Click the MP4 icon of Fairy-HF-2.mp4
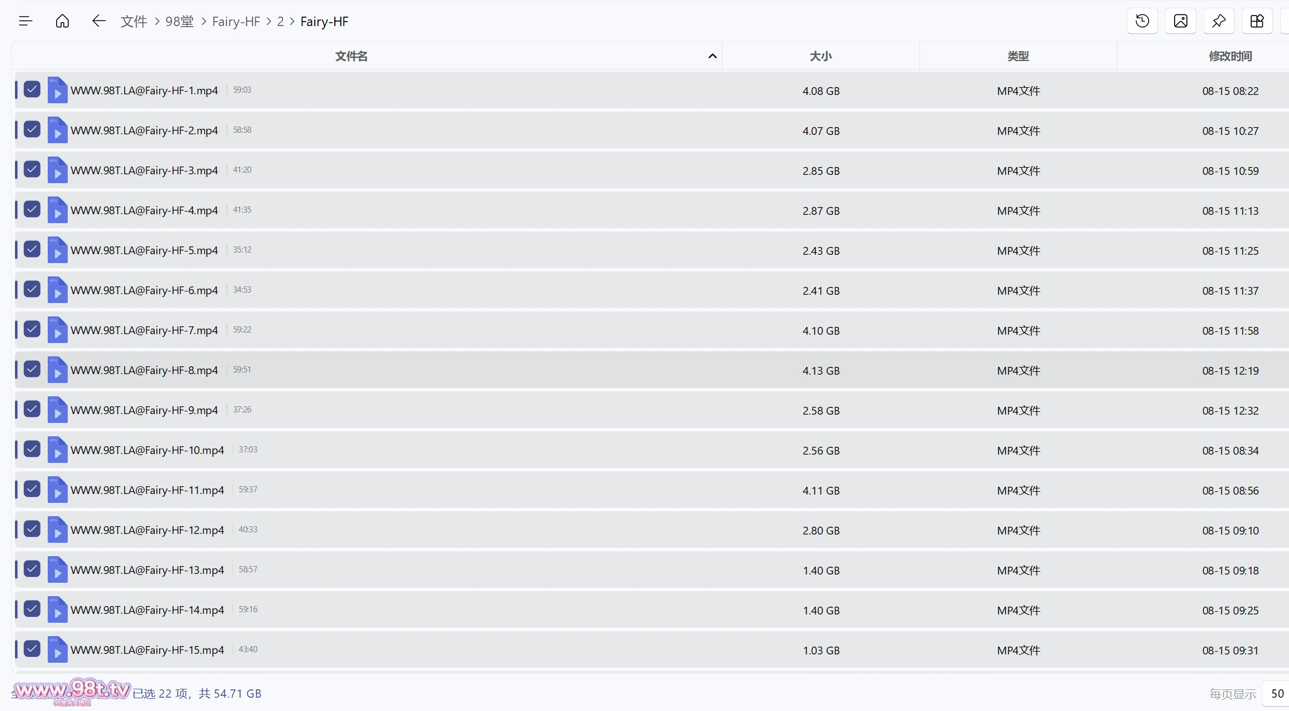The width and height of the screenshot is (1289, 711). (x=57, y=130)
